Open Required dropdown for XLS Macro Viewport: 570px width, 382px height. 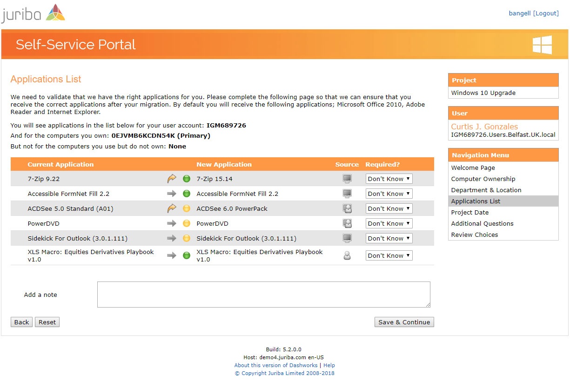[x=389, y=255]
